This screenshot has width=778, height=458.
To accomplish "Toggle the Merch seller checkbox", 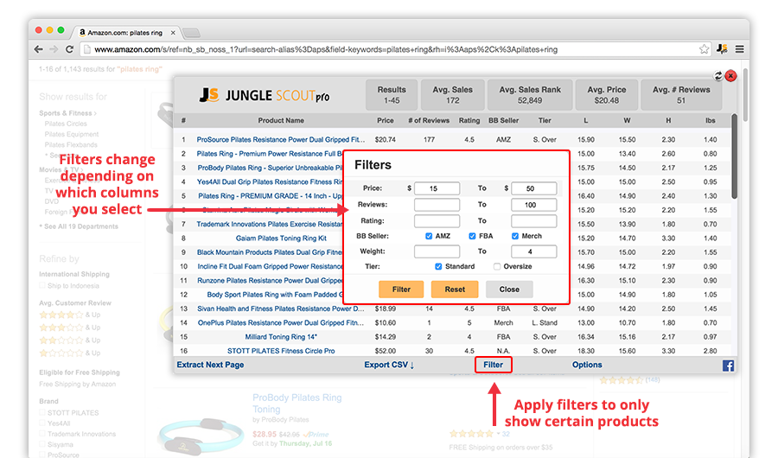I will pyautogui.click(x=515, y=236).
